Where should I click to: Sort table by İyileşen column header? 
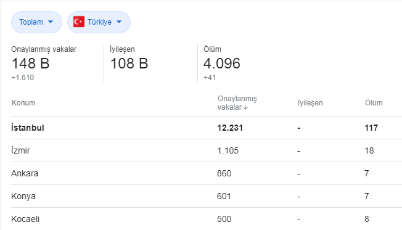pos(310,103)
